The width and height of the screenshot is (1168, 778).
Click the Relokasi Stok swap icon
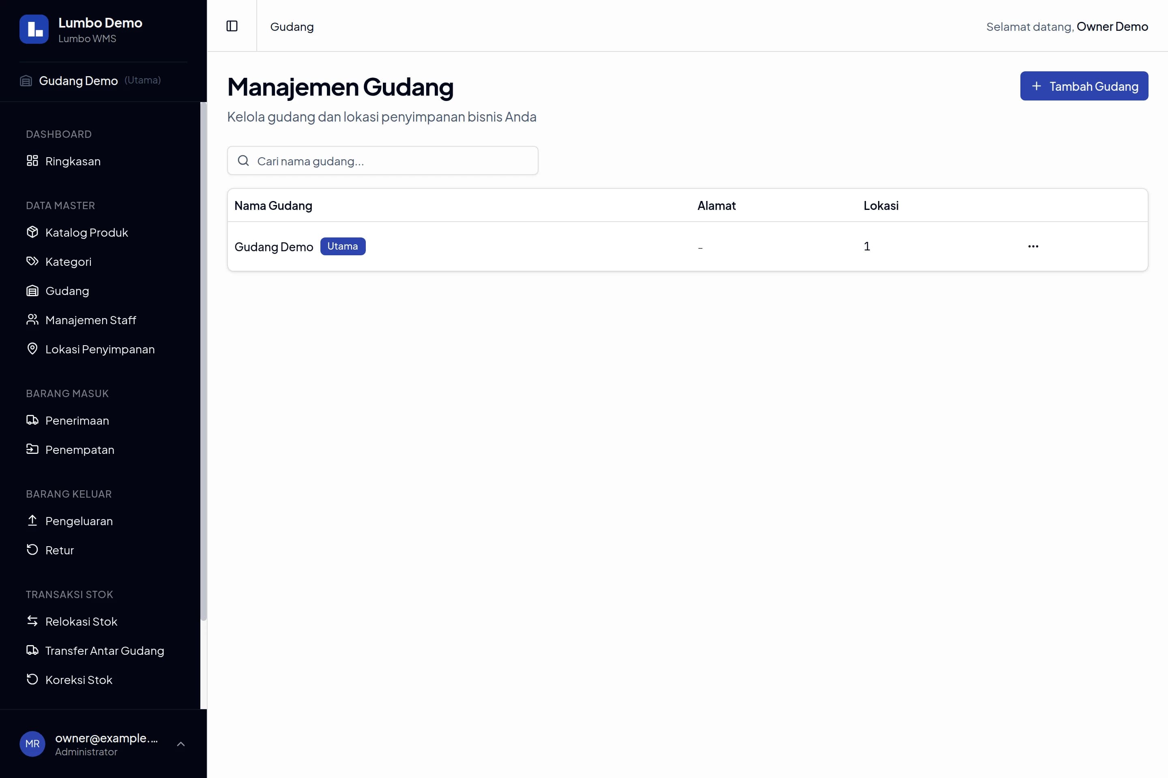[32, 621]
